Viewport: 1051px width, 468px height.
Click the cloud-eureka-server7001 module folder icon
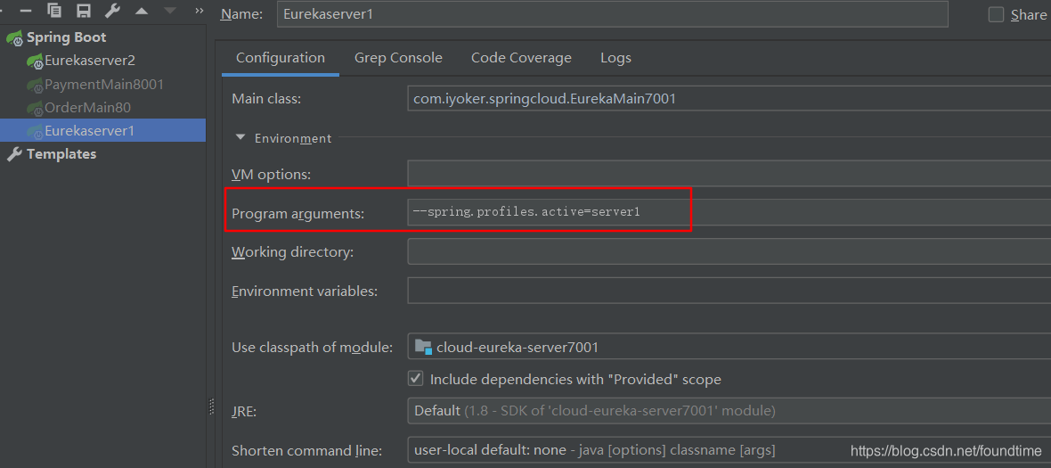click(x=423, y=347)
